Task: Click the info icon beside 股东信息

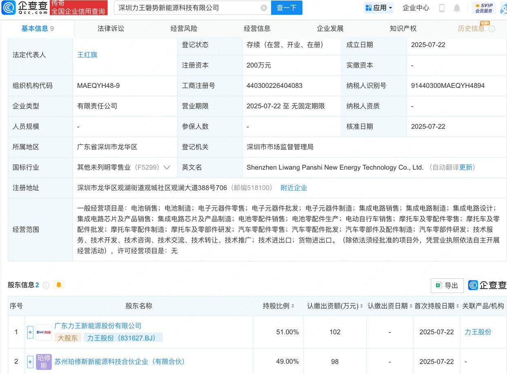Action: coord(46,285)
